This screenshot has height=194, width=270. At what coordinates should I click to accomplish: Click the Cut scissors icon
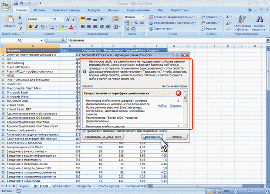[20, 17]
